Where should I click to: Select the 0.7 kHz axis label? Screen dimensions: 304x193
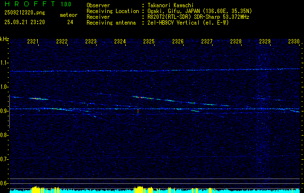[x=4, y=159]
